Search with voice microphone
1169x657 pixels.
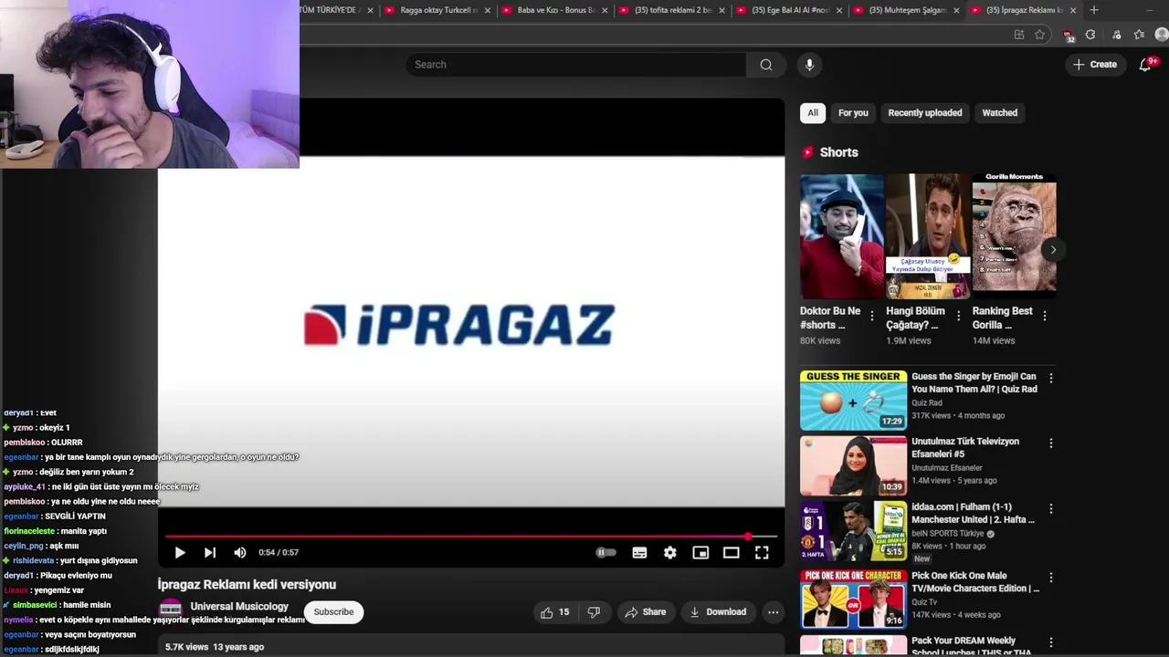[809, 65]
